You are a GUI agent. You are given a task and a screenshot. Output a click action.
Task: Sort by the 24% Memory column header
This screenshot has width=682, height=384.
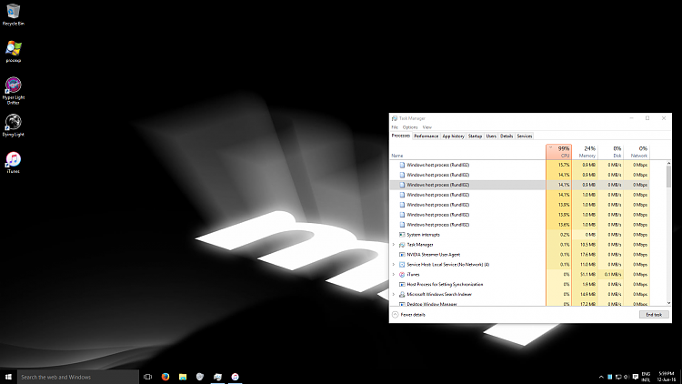pos(585,152)
